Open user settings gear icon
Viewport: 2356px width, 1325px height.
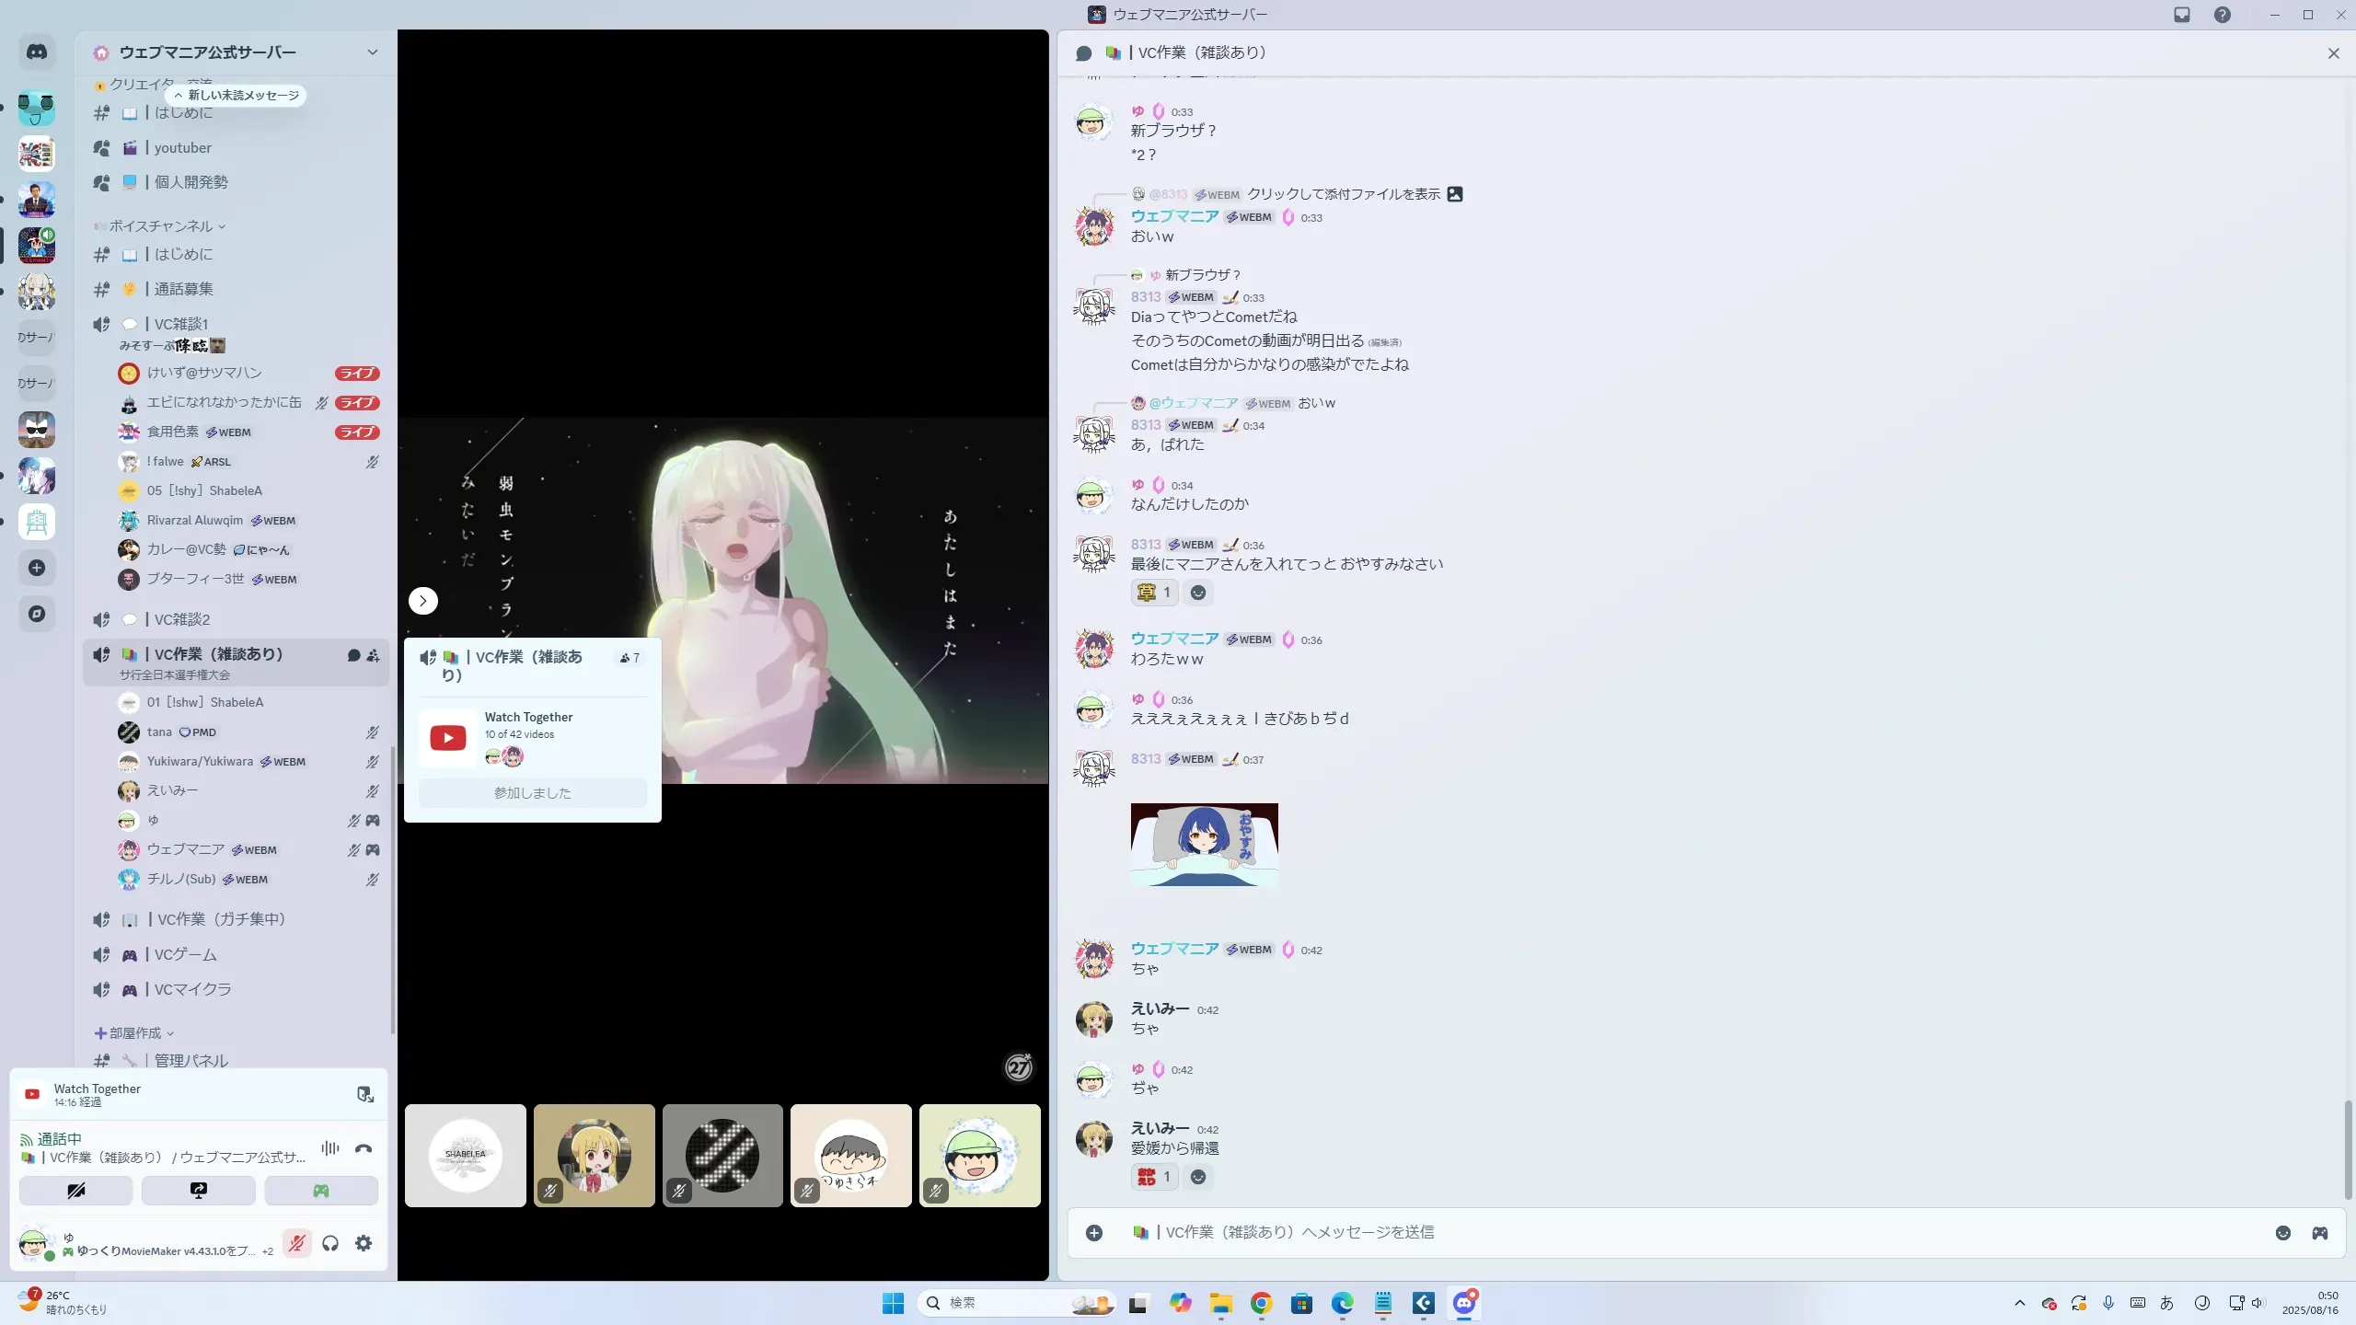click(364, 1243)
